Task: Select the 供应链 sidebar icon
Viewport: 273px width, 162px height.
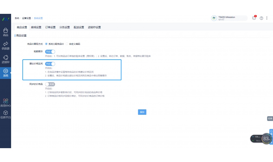Action: (5, 46)
